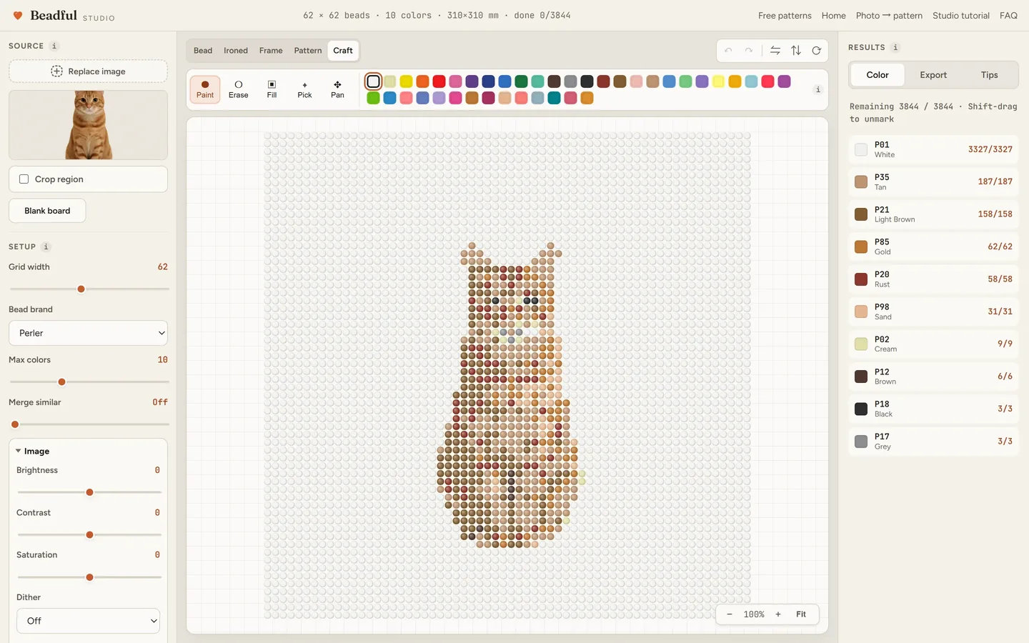The height and width of the screenshot is (643, 1029).
Task: Switch to the Frame view tab
Action: click(x=271, y=51)
